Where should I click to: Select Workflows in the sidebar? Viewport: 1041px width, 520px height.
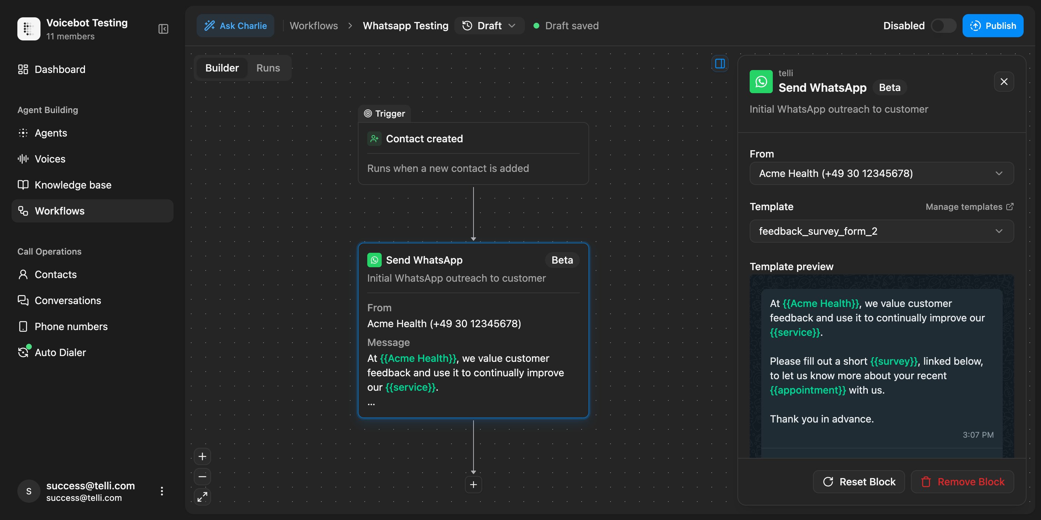[93, 211]
